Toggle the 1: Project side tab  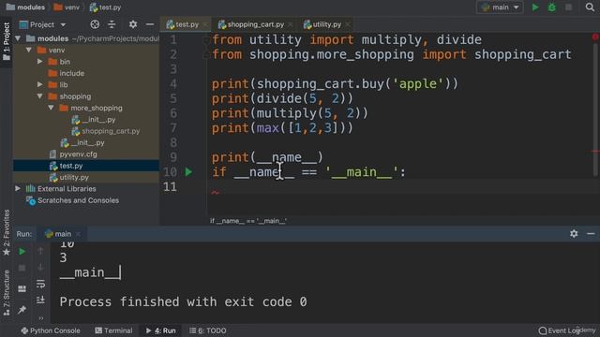pyautogui.click(x=7, y=41)
